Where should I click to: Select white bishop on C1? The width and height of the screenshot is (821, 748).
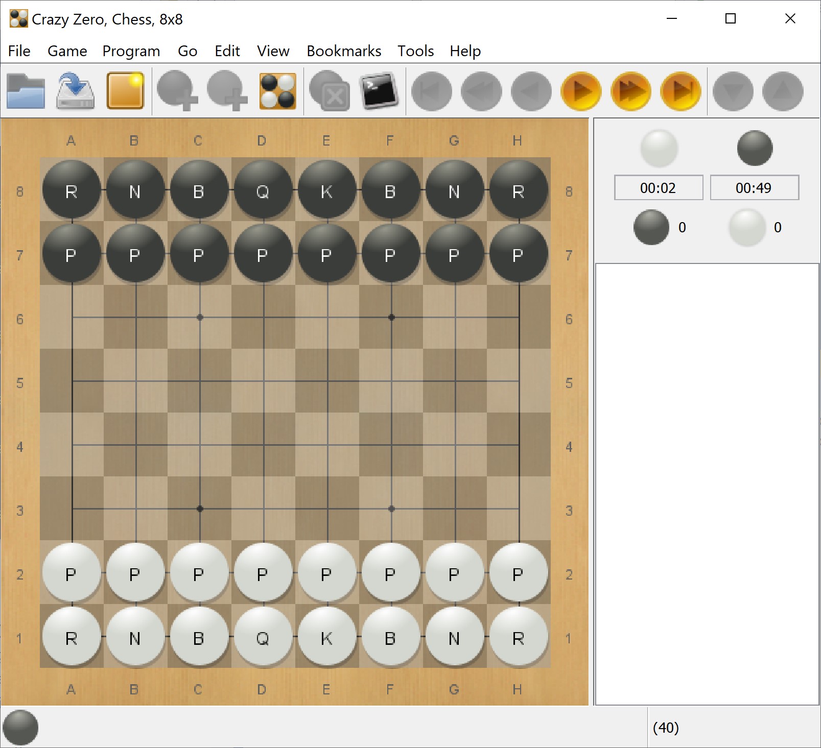199,637
